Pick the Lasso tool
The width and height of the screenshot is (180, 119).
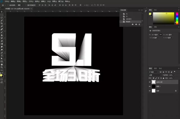pos(2,18)
